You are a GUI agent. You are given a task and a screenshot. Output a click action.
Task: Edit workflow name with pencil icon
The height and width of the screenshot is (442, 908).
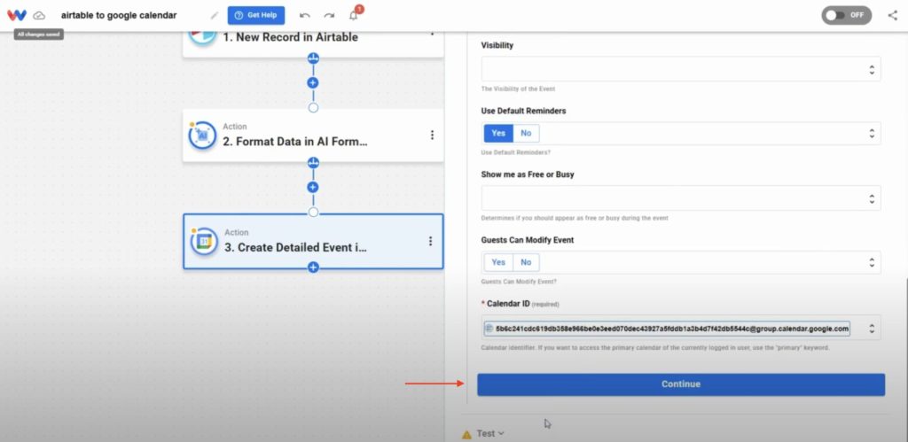(215, 16)
